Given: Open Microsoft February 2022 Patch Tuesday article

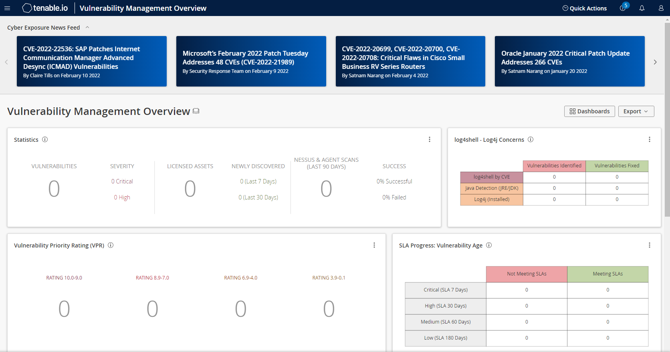Looking at the screenshot, I should [x=251, y=61].
